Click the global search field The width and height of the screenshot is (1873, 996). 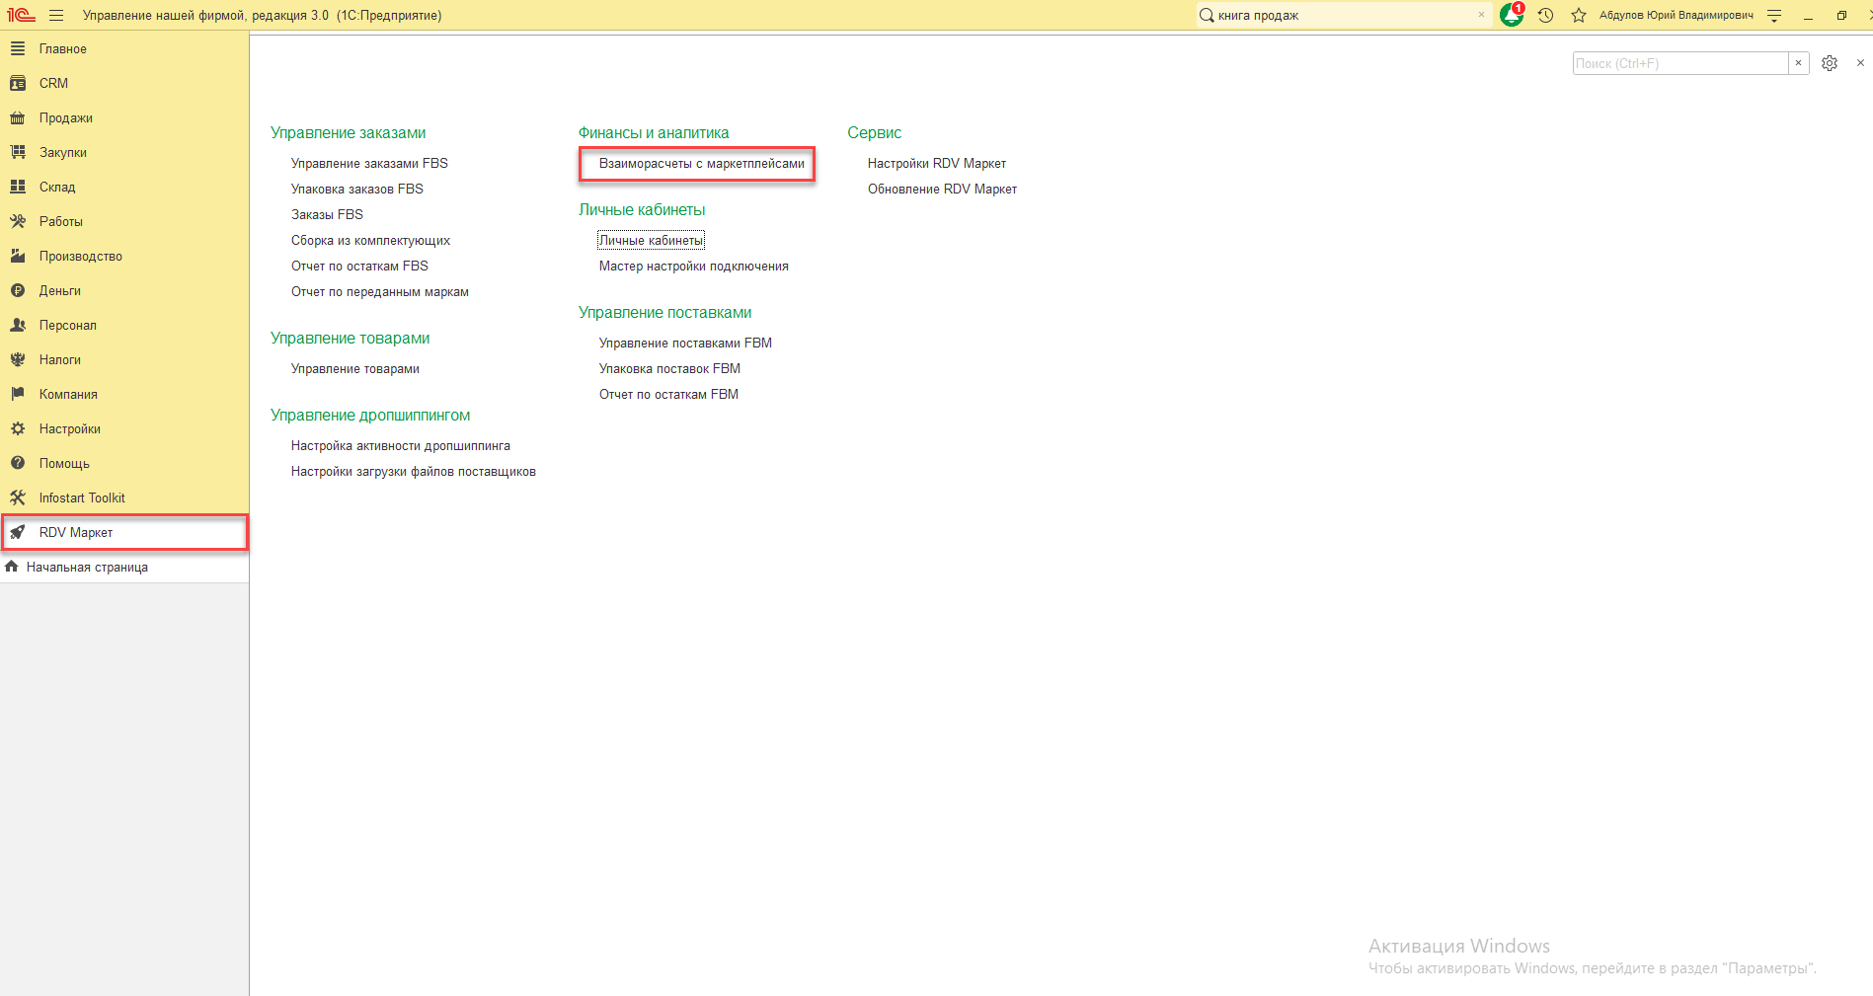point(1343,15)
